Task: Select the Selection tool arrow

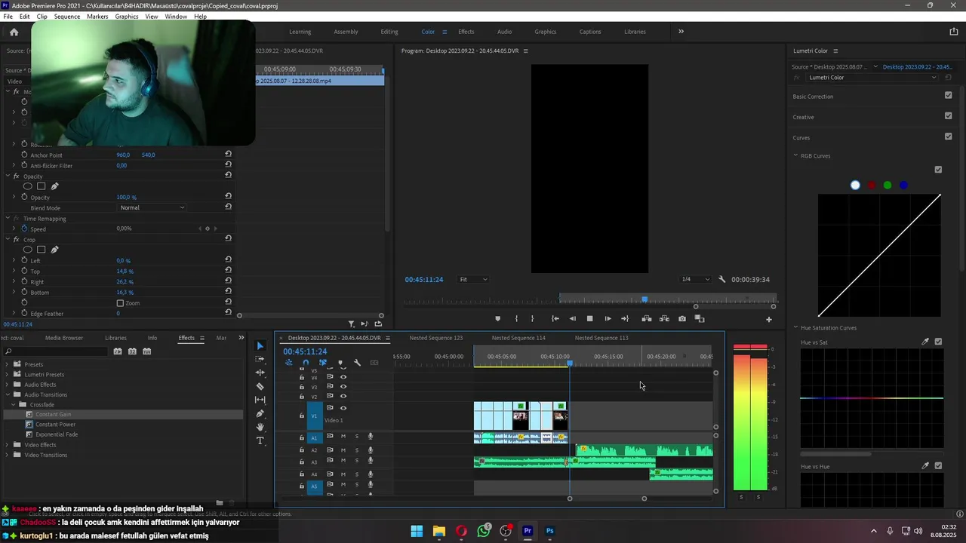Action: pyautogui.click(x=260, y=346)
